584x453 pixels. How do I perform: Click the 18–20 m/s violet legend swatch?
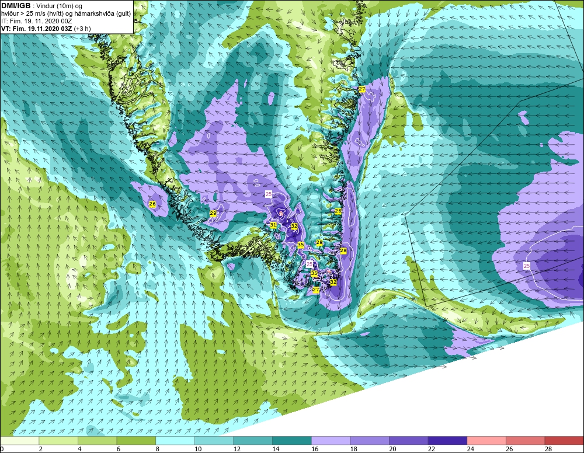[x=370, y=441]
